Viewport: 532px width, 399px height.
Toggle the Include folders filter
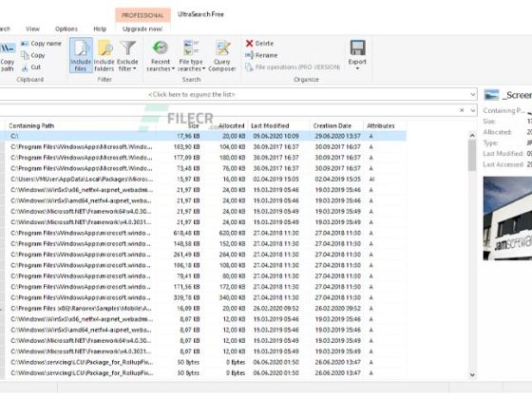click(104, 55)
